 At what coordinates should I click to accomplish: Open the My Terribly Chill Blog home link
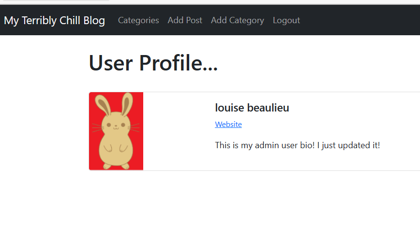click(54, 20)
